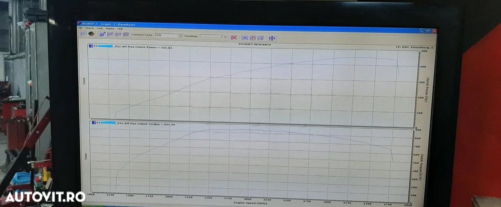501x207 pixels.
Task: Click the red crossed-out toolbar icon
Action: (x=233, y=37)
